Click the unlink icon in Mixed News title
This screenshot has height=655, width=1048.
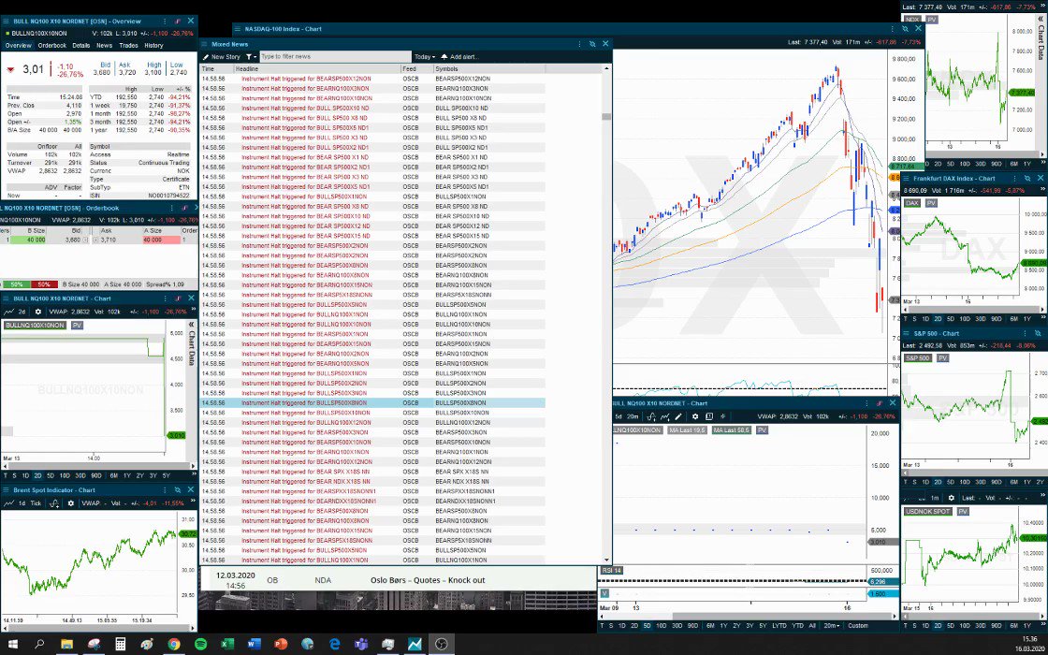click(592, 43)
